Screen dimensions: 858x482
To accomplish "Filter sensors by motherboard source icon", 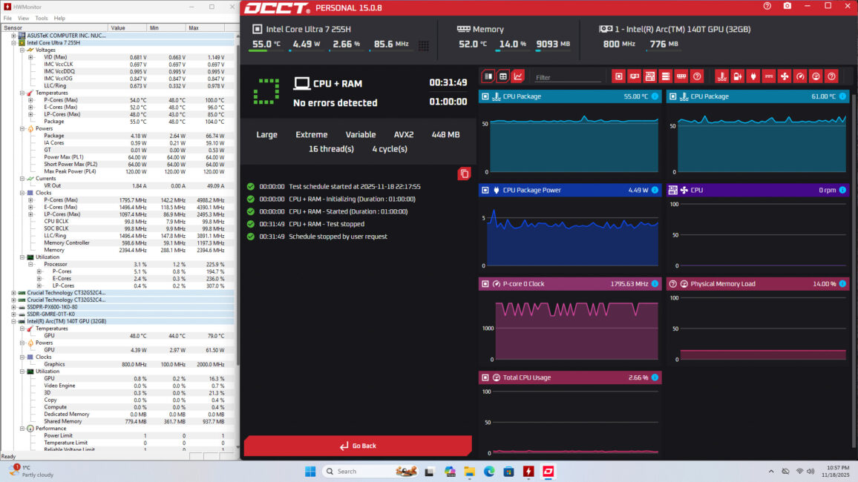I will coord(649,76).
